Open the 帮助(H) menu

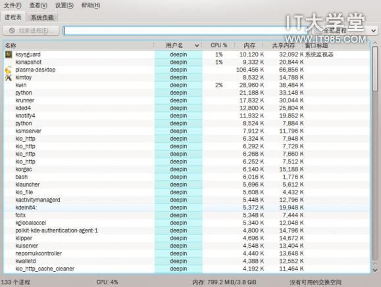[x=91, y=5]
